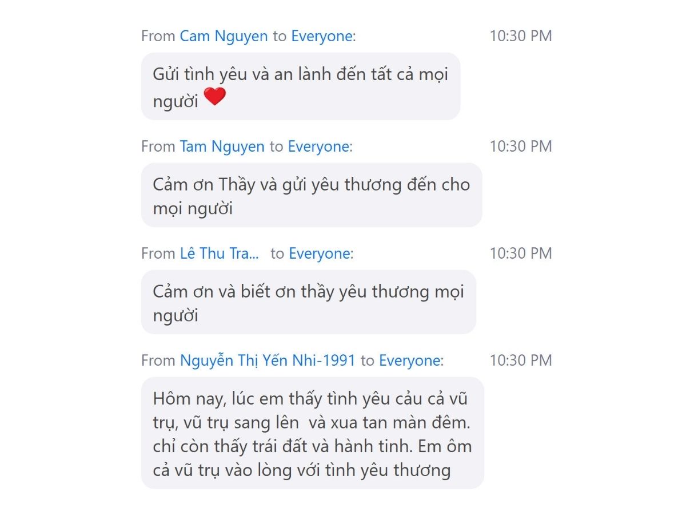Click truncated sender name Lê Thu Tra...

219,253
